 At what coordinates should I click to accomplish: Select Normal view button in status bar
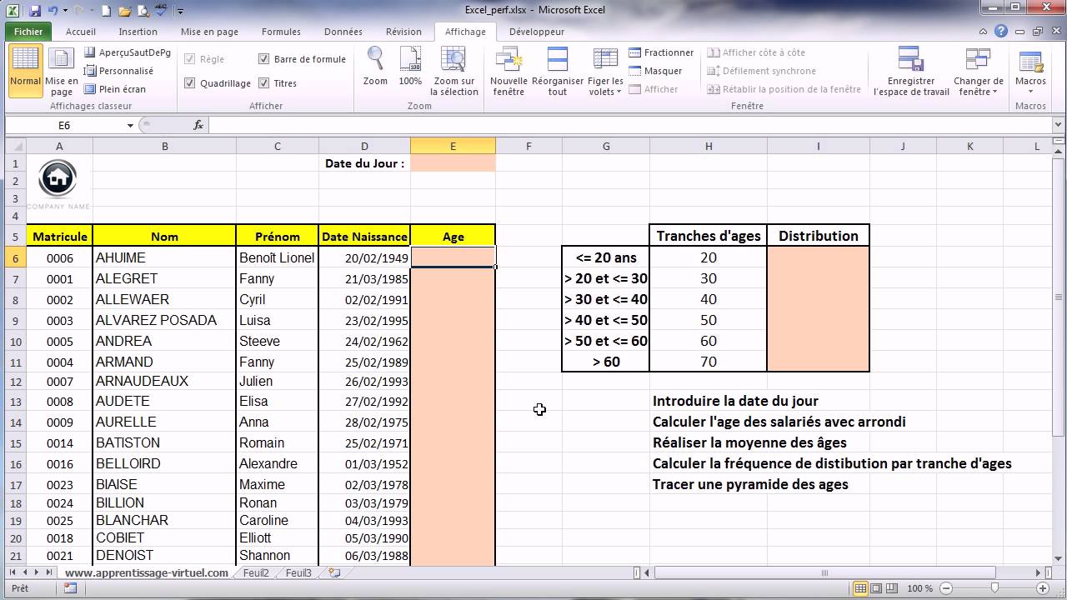[861, 588]
